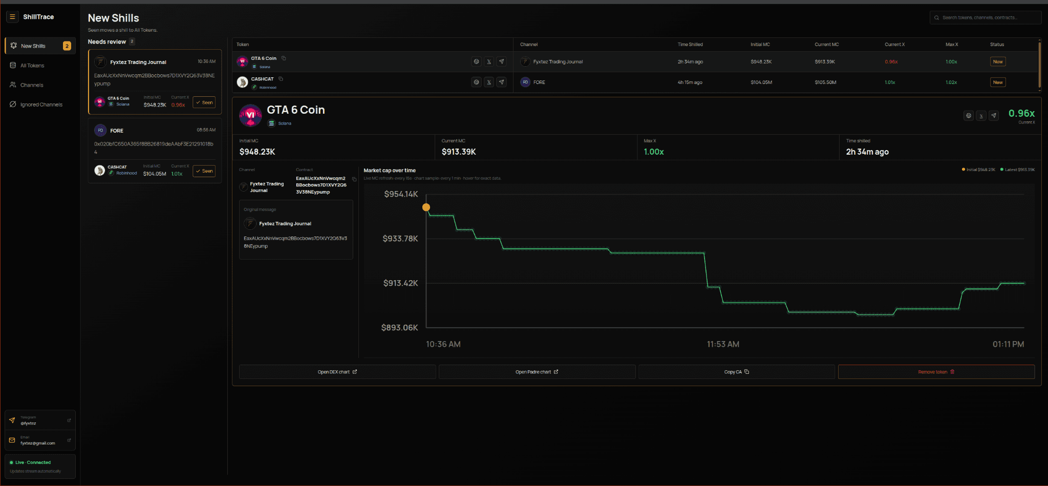This screenshot has width=1048, height=486.
Task: Click the Latest $913.39K chart legend
Action: 1017,170
